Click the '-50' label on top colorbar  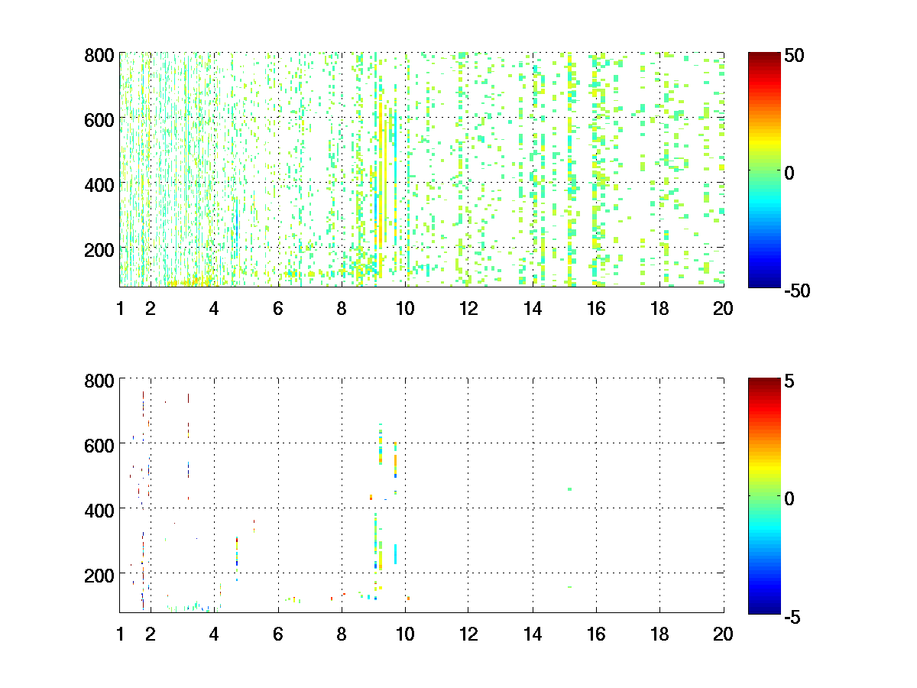(796, 291)
